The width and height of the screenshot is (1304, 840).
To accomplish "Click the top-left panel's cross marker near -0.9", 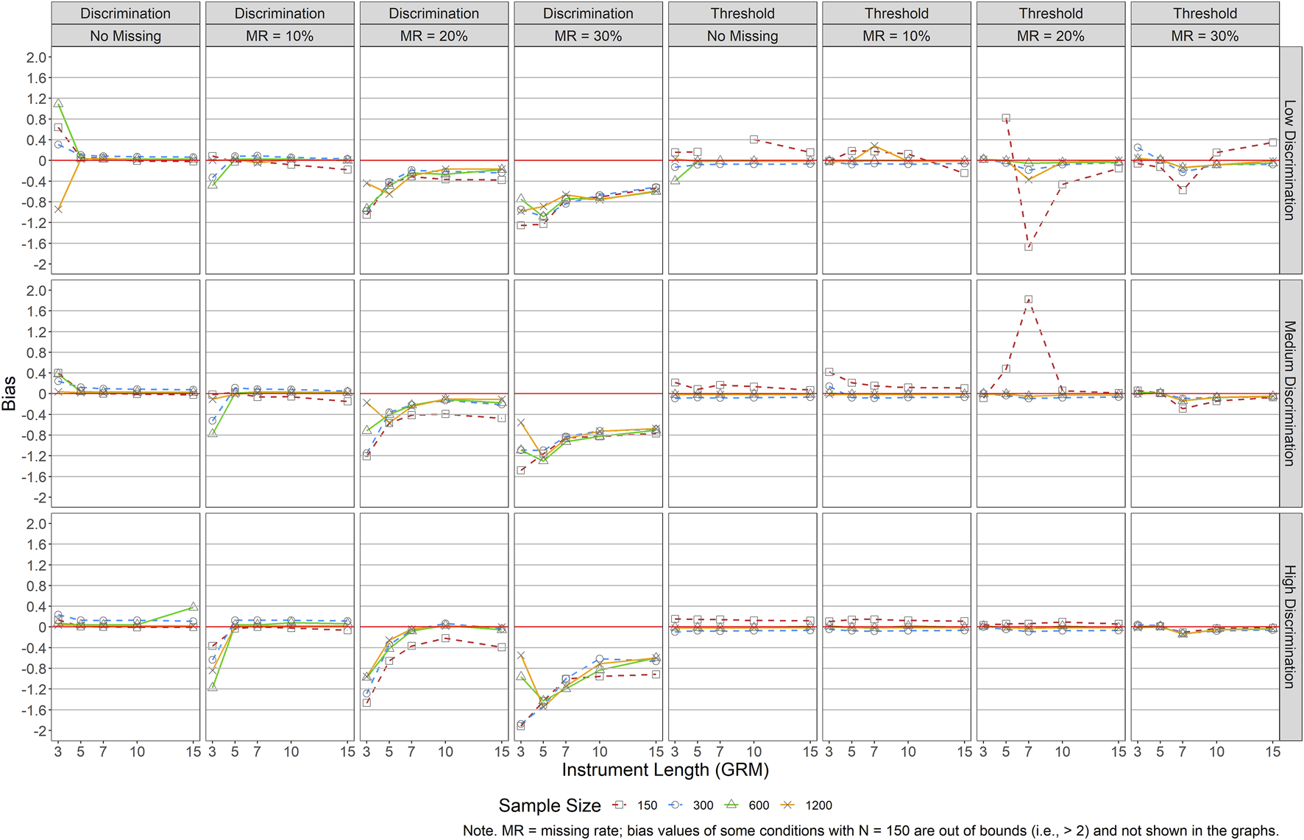I will pyautogui.click(x=58, y=210).
